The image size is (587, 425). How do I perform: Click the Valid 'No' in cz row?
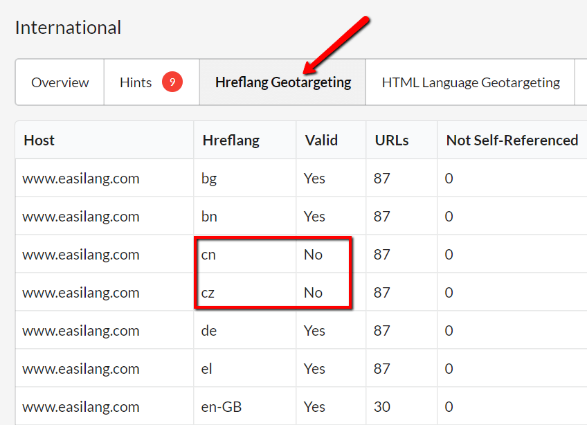313,293
